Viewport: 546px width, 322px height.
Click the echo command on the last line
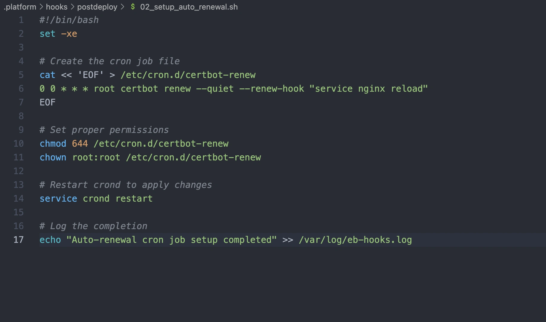50,240
